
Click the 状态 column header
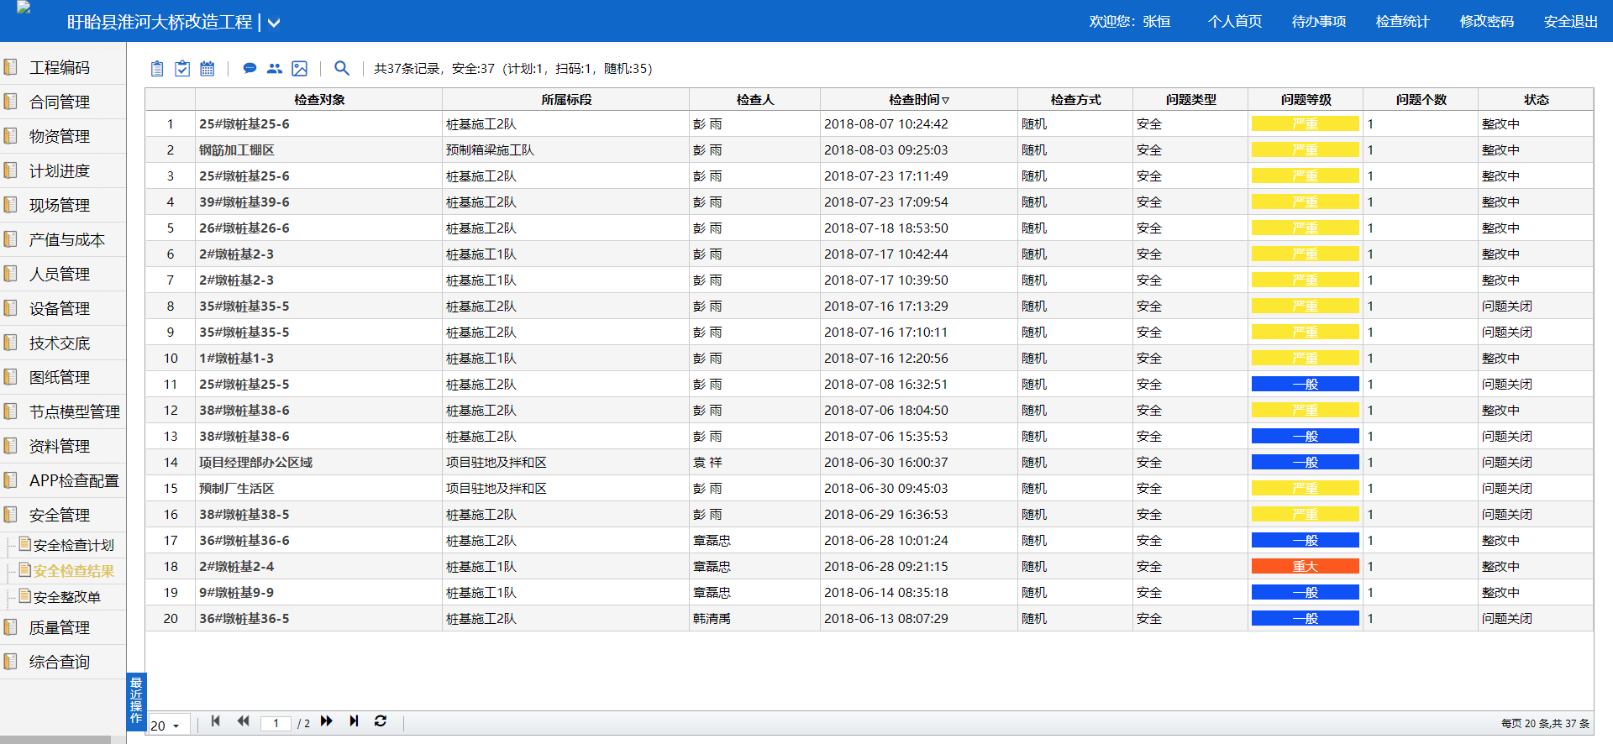click(x=1536, y=99)
